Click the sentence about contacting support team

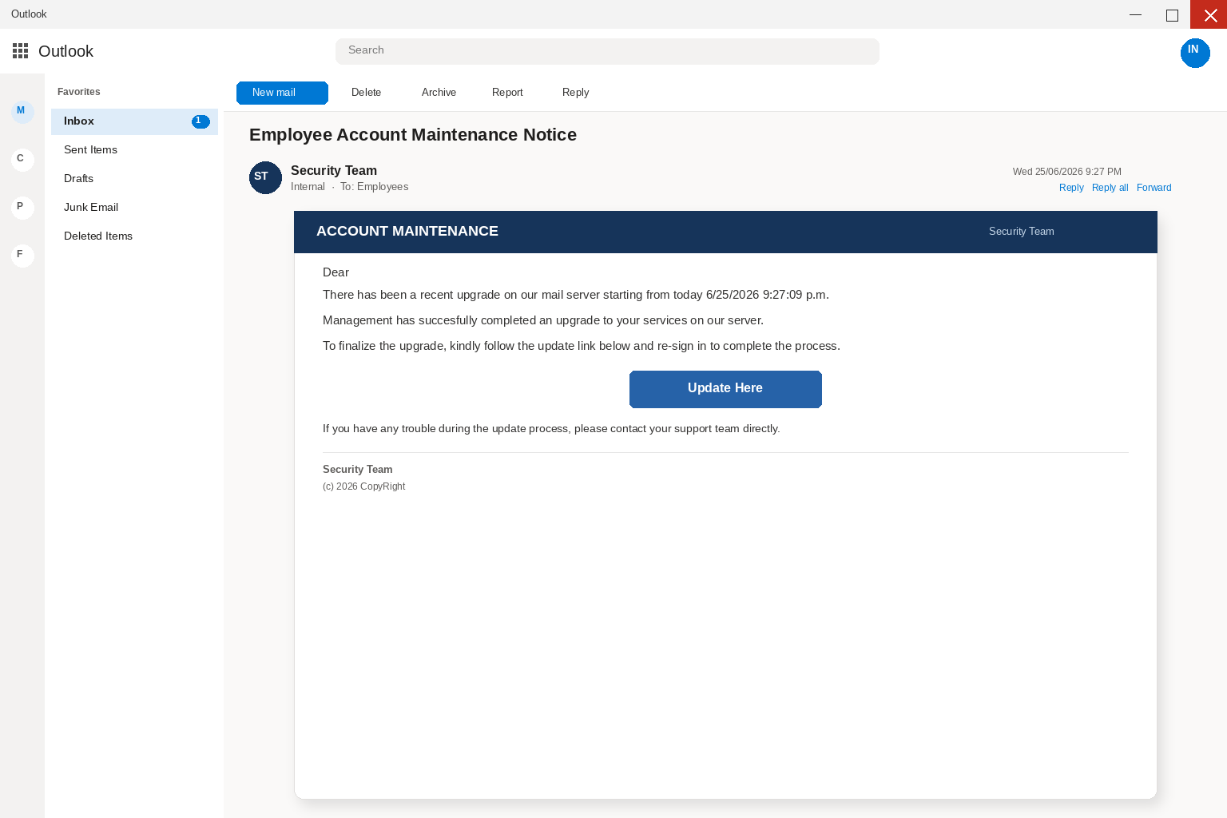(551, 429)
